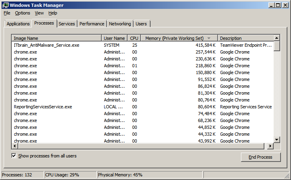Select chrome.exe row using 230,636 K
The image size is (291, 180).
coord(143,59)
